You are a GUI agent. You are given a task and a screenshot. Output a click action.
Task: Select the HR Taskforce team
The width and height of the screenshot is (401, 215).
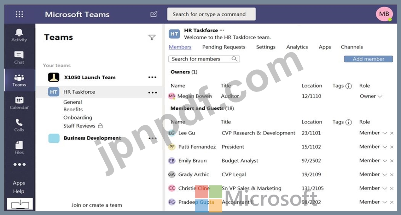click(99, 92)
